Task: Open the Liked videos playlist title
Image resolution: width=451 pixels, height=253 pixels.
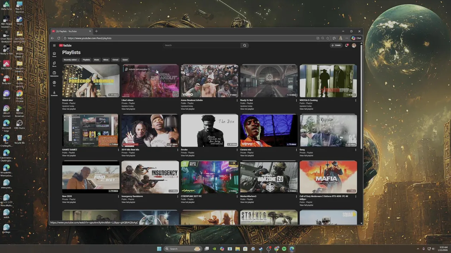Action: tap(128, 100)
